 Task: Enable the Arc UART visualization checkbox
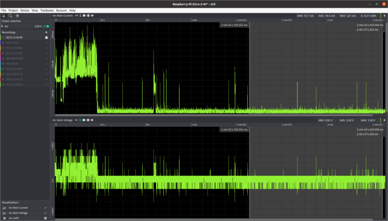45,218
